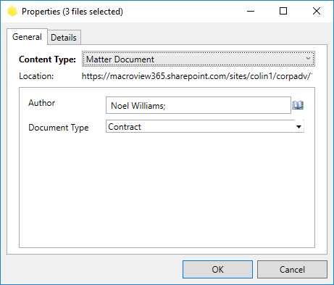The height and width of the screenshot is (285, 334).
Task: Click the yellow hexagon app icon in title bar
Action: click(x=12, y=12)
